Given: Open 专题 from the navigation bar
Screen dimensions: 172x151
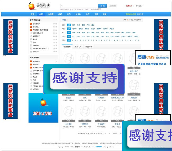Looking at the screenshot, I should click(96, 14).
